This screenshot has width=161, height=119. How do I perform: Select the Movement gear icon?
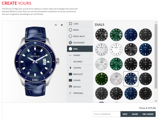tap(70, 42)
